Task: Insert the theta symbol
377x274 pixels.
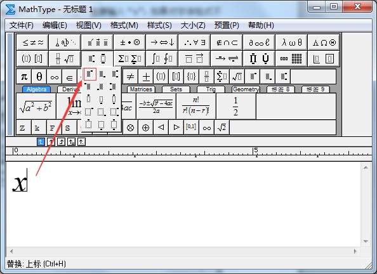Action: 39,77
